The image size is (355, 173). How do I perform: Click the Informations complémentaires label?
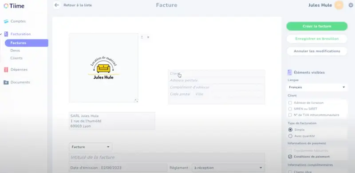[x=310, y=165]
